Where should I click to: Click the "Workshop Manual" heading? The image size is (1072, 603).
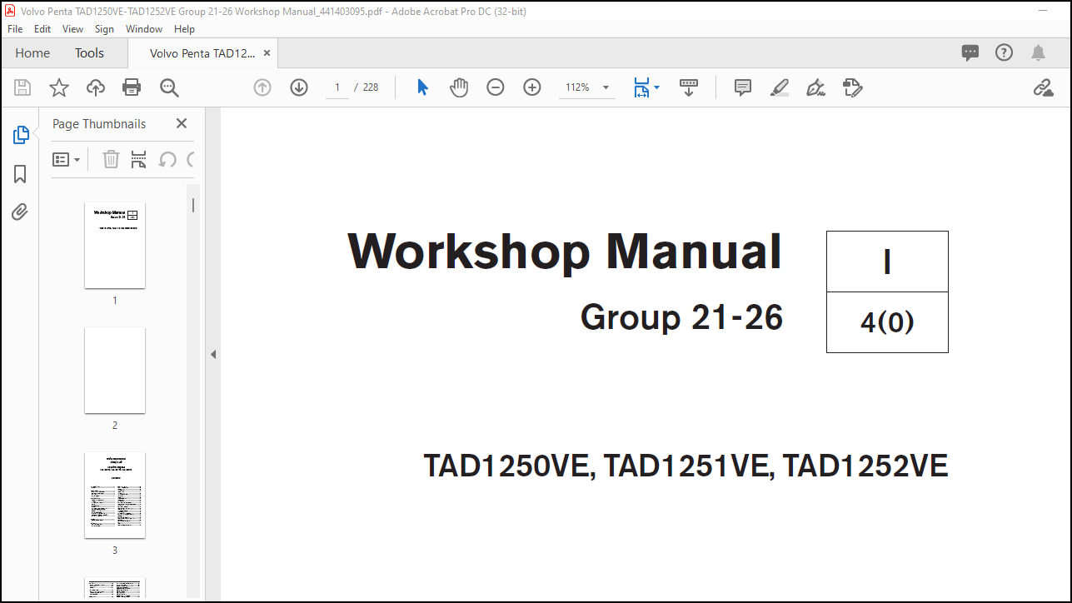565,251
